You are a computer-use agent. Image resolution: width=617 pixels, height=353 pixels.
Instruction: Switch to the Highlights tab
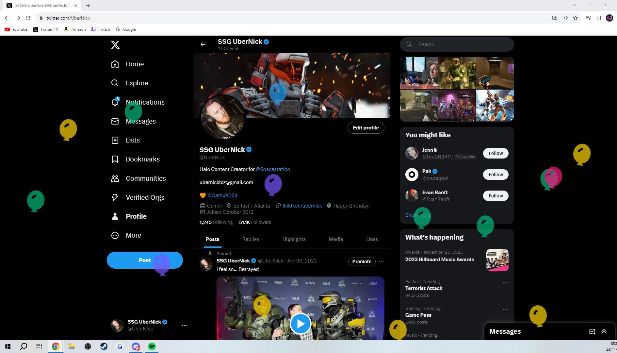[x=294, y=239]
